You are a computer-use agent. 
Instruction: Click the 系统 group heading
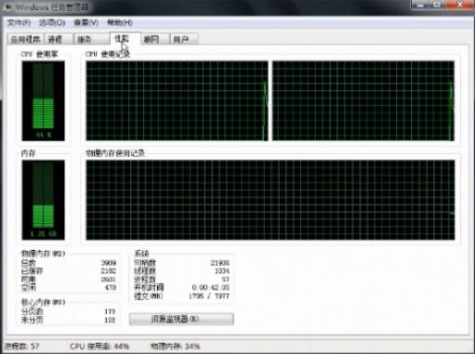click(141, 254)
